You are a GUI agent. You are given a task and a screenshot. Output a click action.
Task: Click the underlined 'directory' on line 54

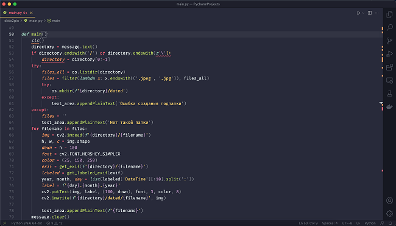(53, 60)
